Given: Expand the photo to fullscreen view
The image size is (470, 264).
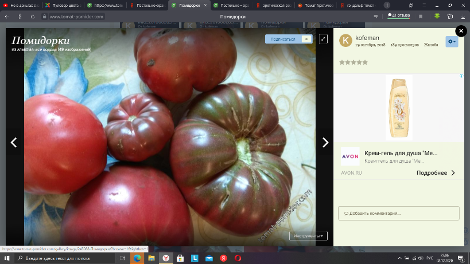Looking at the screenshot, I should point(324,39).
